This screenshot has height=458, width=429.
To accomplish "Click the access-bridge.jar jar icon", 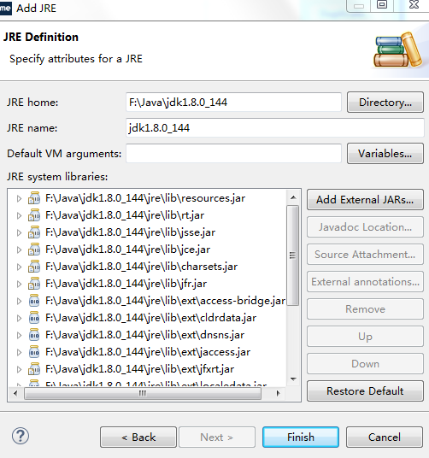I will point(34,301).
